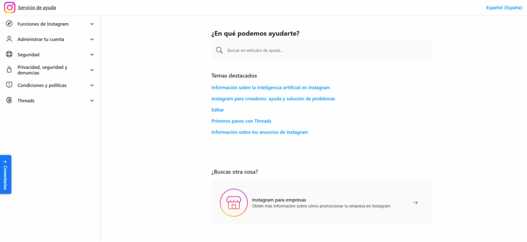Expand the Funciones de Instagram chevron
The height and width of the screenshot is (242, 527).
point(92,24)
